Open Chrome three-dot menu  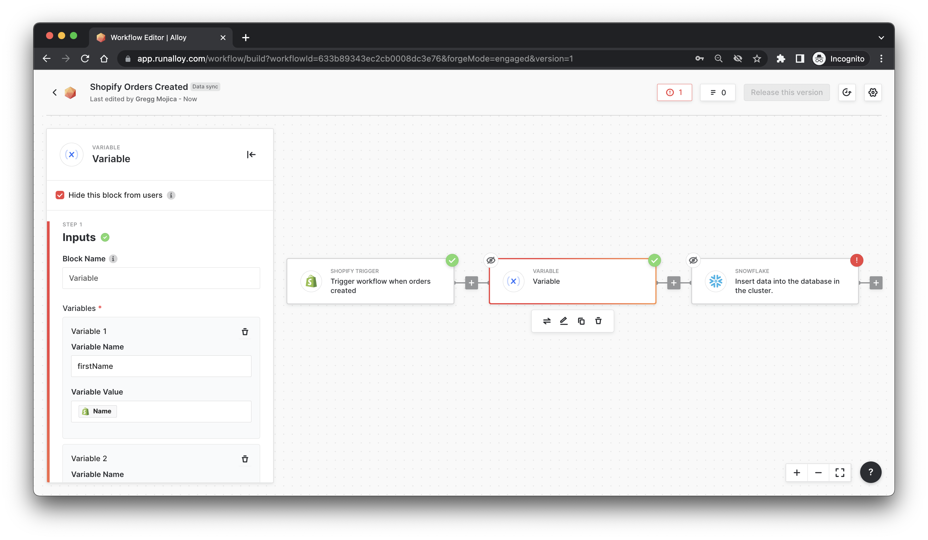pos(881,59)
